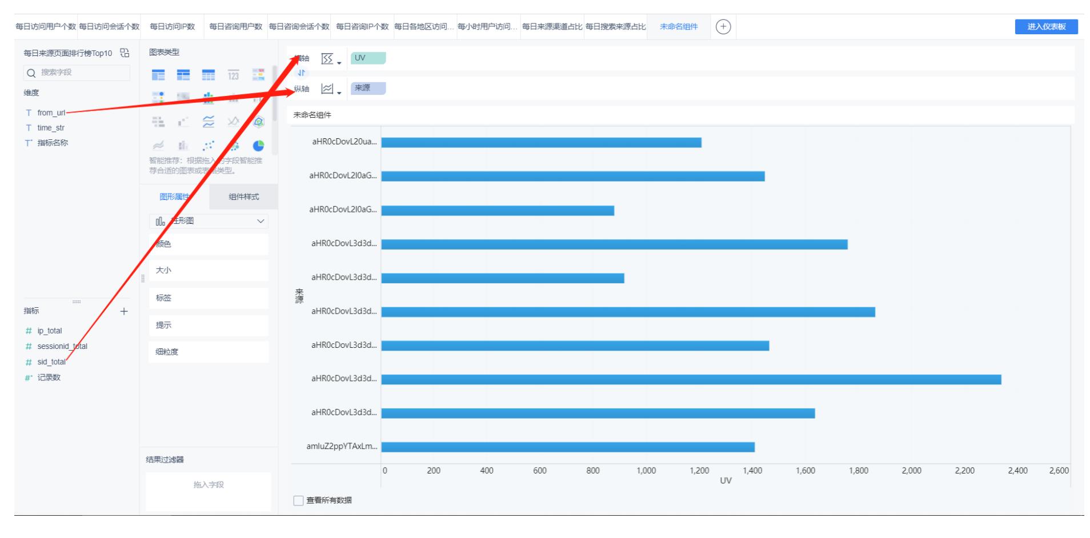Viewport: 1090px width, 538px height.
Task: Click the column chart icon in the shape dropdown
Action: [160, 221]
